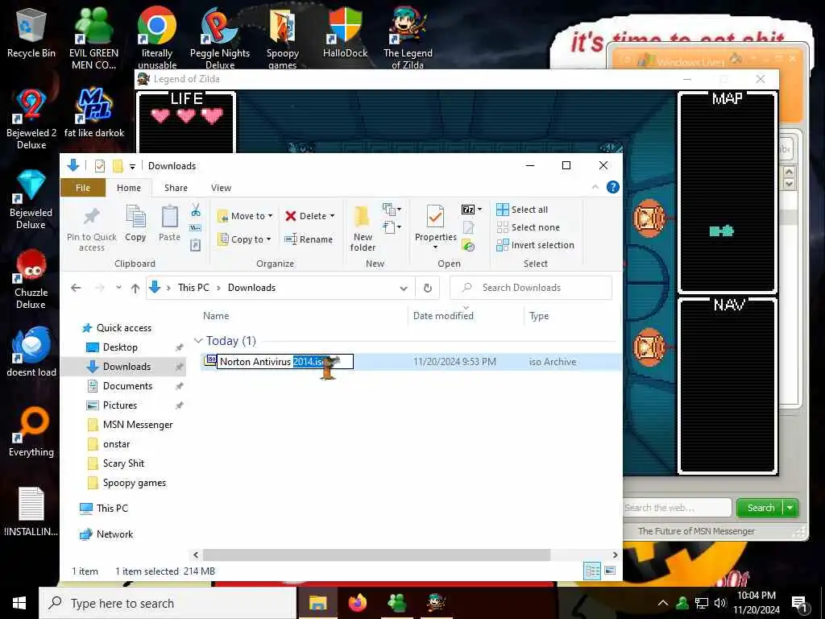Image resolution: width=825 pixels, height=619 pixels.
Task: Click the Search Downloads field
Action: pos(531,288)
